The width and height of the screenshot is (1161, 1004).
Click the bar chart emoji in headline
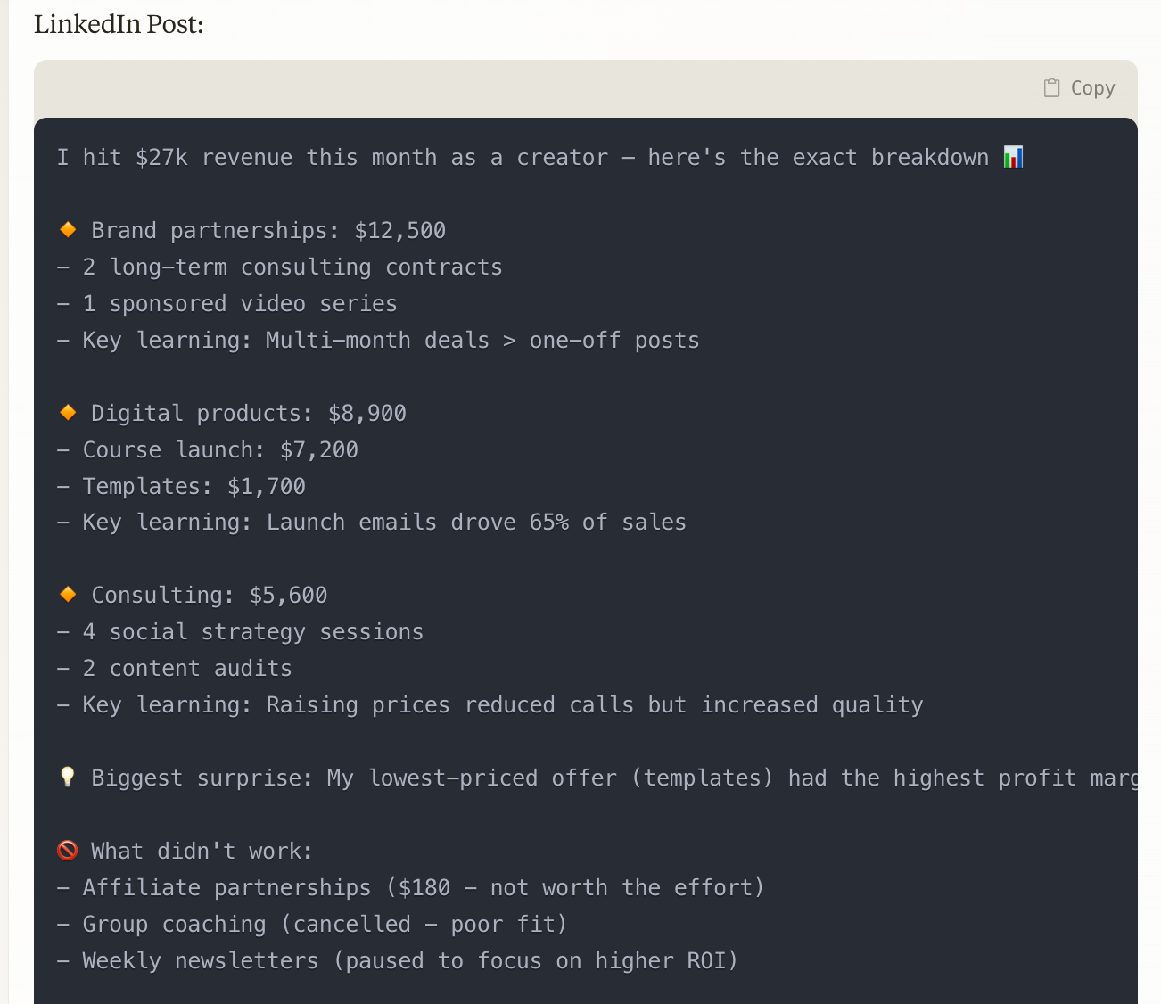coord(1013,157)
